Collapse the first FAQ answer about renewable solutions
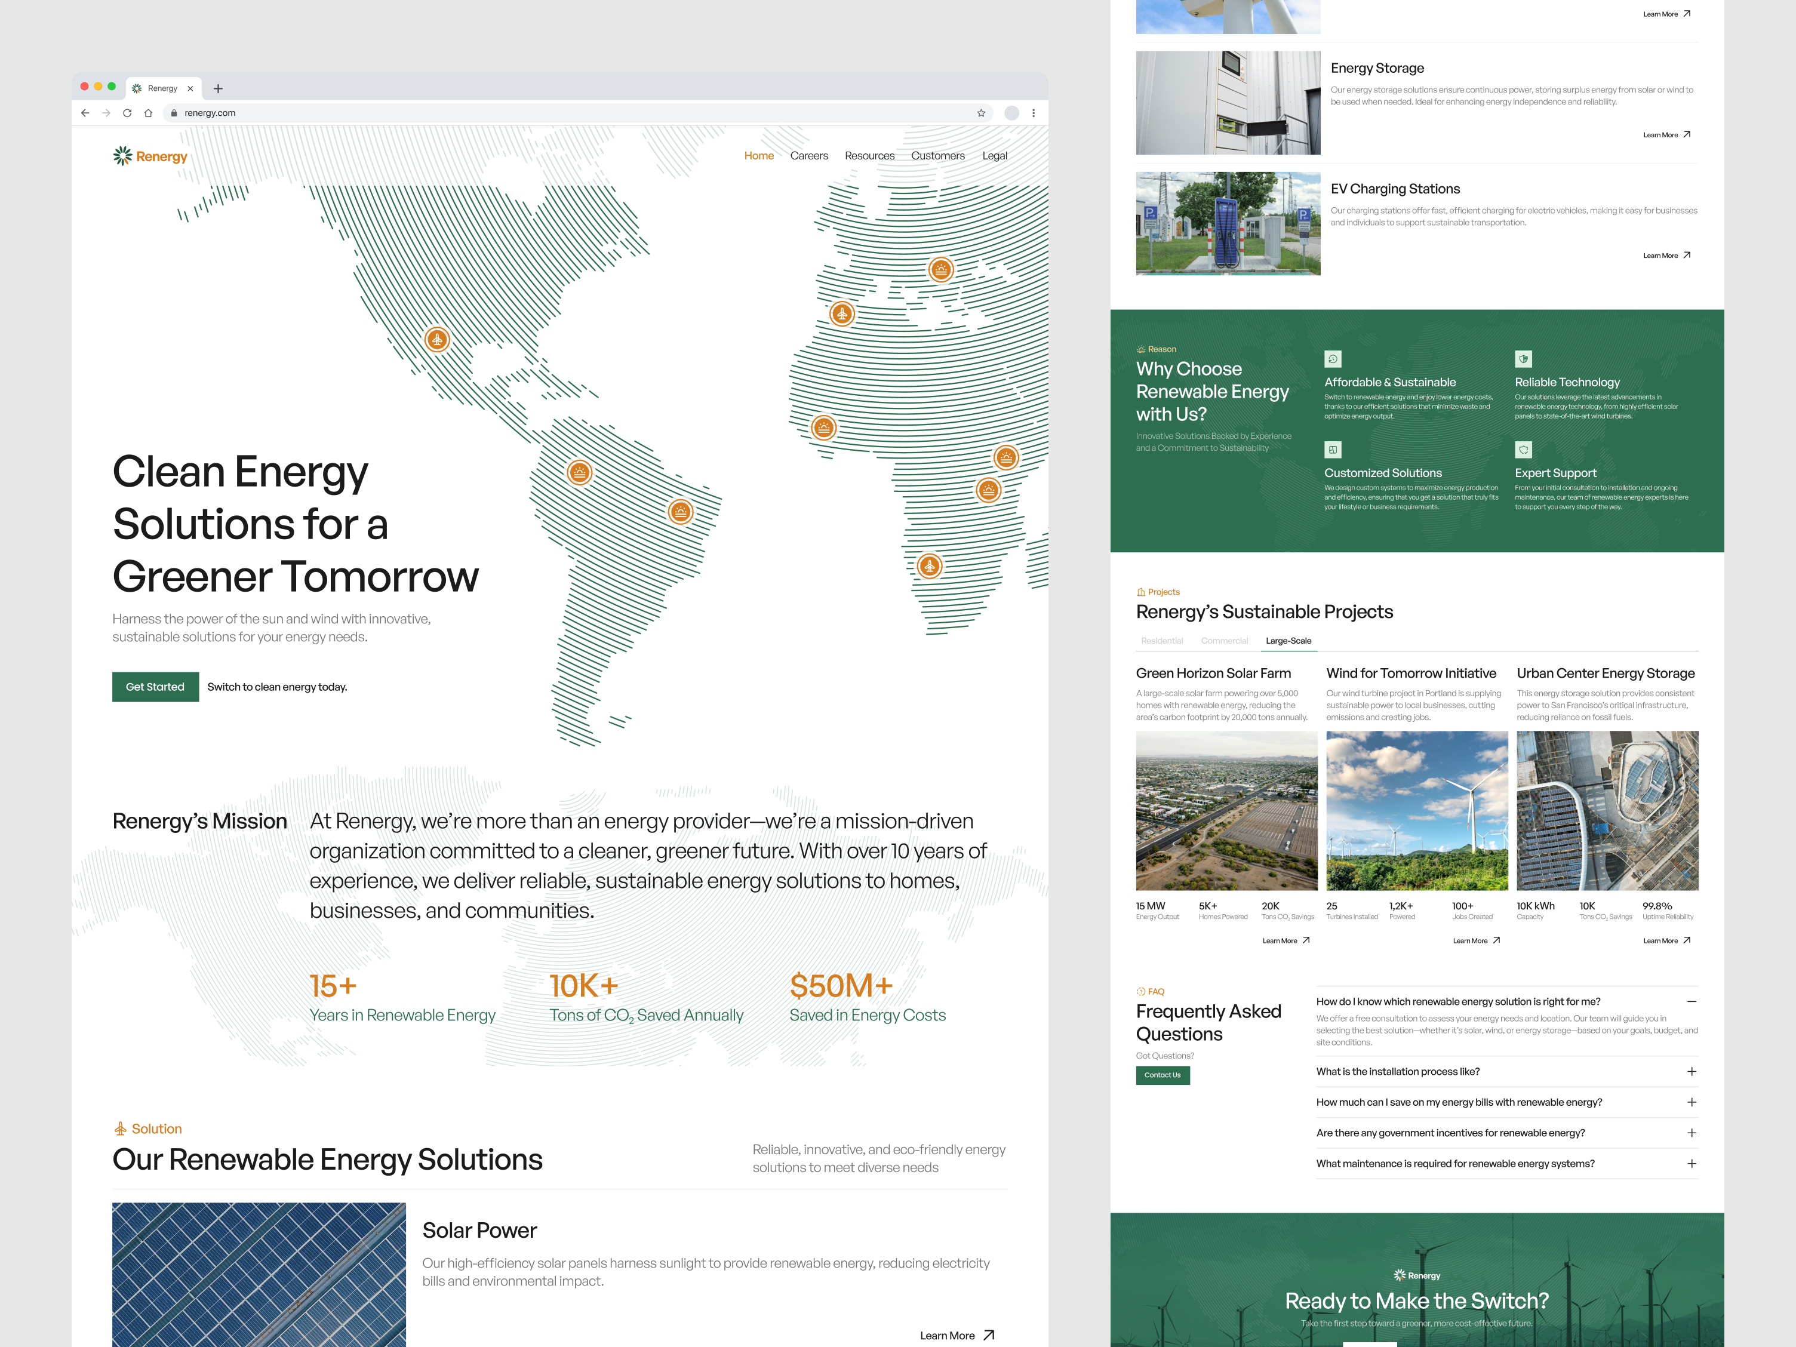 1692,1001
